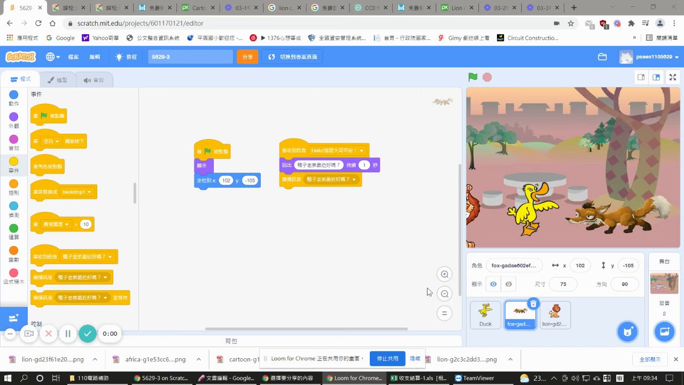This screenshot has width=684, height=385.
Task: Enter full screen stage mode
Action: pyautogui.click(x=673, y=77)
